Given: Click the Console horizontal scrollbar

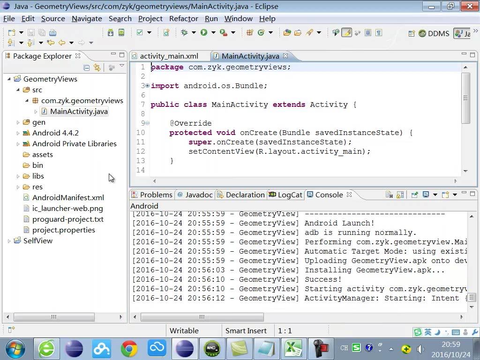Looking at the screenshot, I should pos(202,317).
